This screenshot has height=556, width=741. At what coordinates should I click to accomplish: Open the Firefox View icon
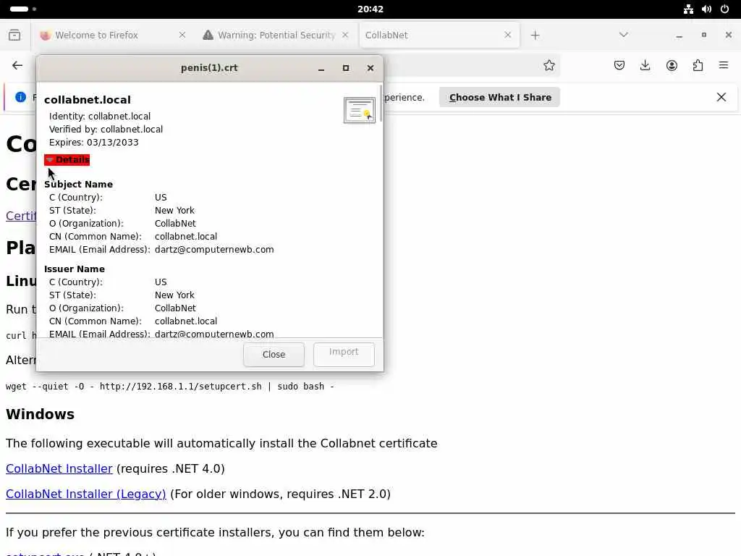point(14,35)
